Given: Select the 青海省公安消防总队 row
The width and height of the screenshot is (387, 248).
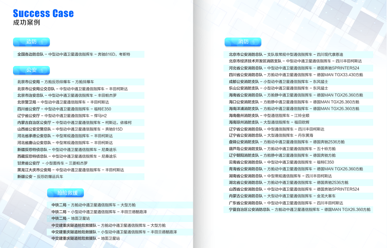Looking at the screenshot, I should (x=298, y=169).
